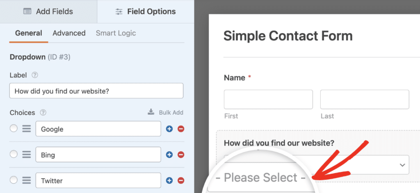Open the Smart Logic tab
The height and width of the screenshot is (193, 420).
point(116,33)
